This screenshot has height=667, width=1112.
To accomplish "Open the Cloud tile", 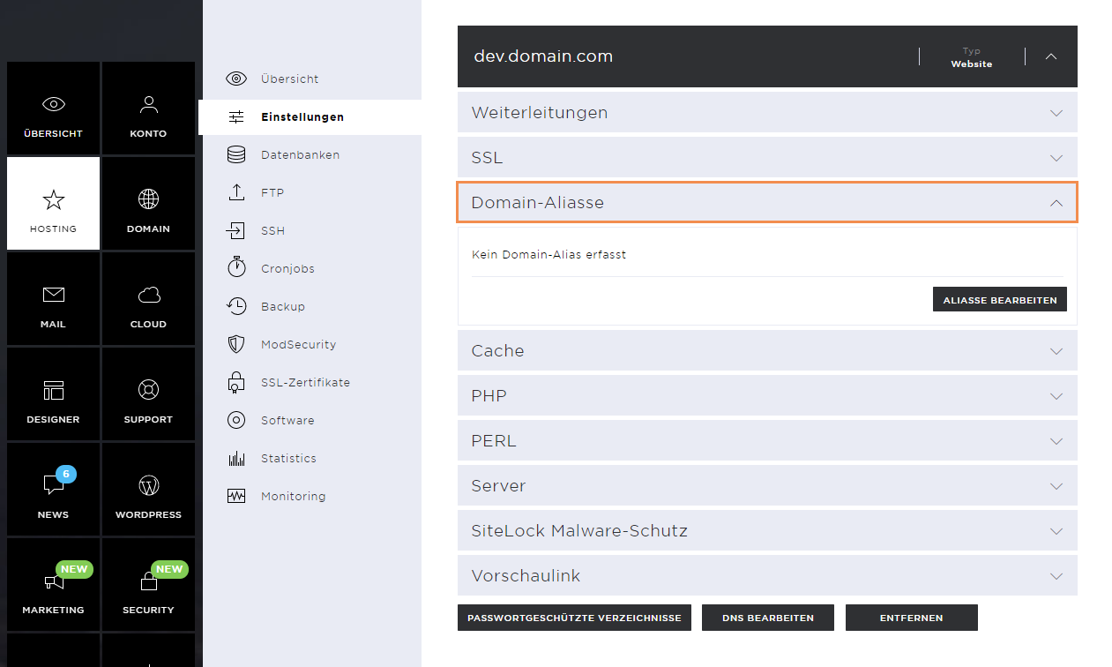I will (x=148, y=299).
